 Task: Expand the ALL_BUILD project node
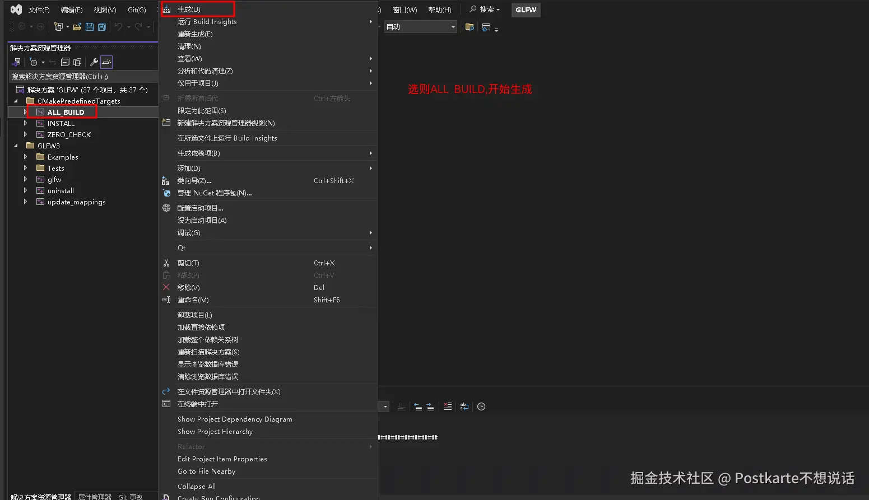pyautogui.click(x=25, y=112)
